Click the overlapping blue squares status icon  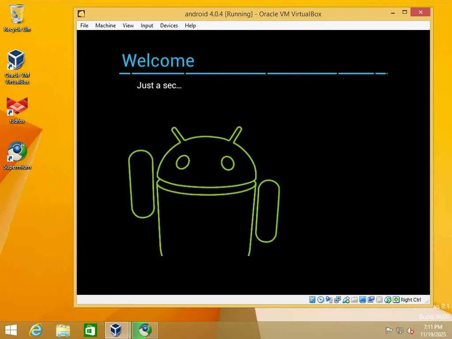(371, 300)
